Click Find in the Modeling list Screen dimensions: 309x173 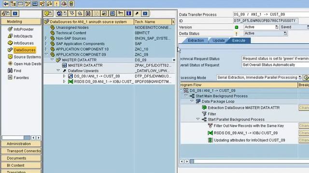pyautogui.click(x=17, y=71)
